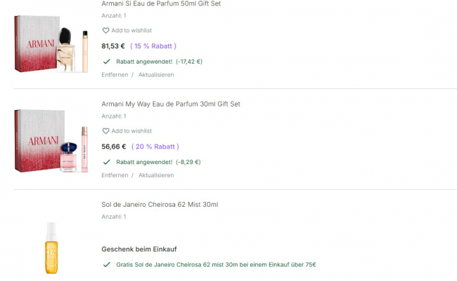Click the Sol de Janeiro mist bottle image
The width and height of the screenshot is (457, 281).
[51, 246]
